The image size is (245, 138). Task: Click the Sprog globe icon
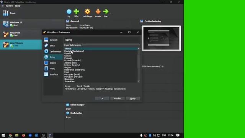coord(46,57)
